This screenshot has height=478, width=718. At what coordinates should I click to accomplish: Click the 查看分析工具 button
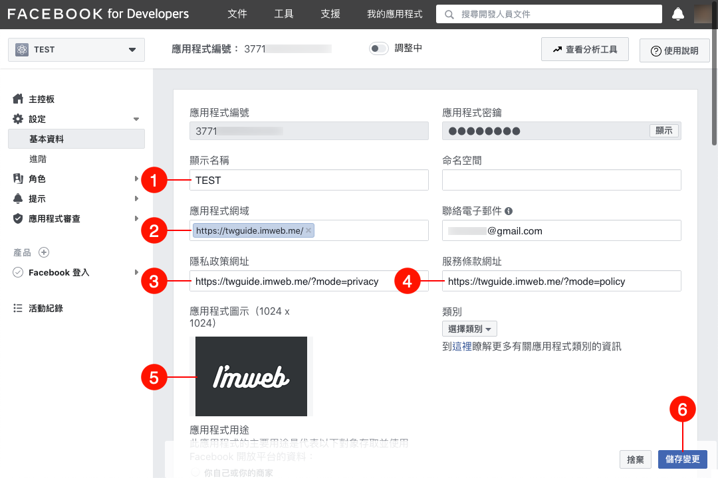click(x=585, y=49)
